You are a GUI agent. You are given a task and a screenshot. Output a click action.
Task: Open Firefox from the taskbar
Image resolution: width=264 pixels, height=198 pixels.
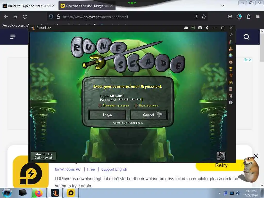39,193
